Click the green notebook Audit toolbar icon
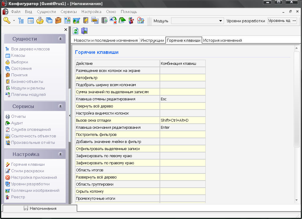Image resolution: width=302 pixels, height=219 pixels. pyautogui.click(x=122, y=20)
